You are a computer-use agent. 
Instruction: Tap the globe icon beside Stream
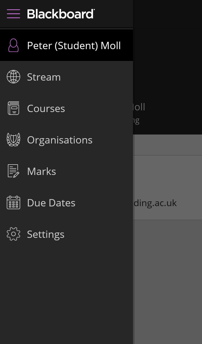point(13,77)
